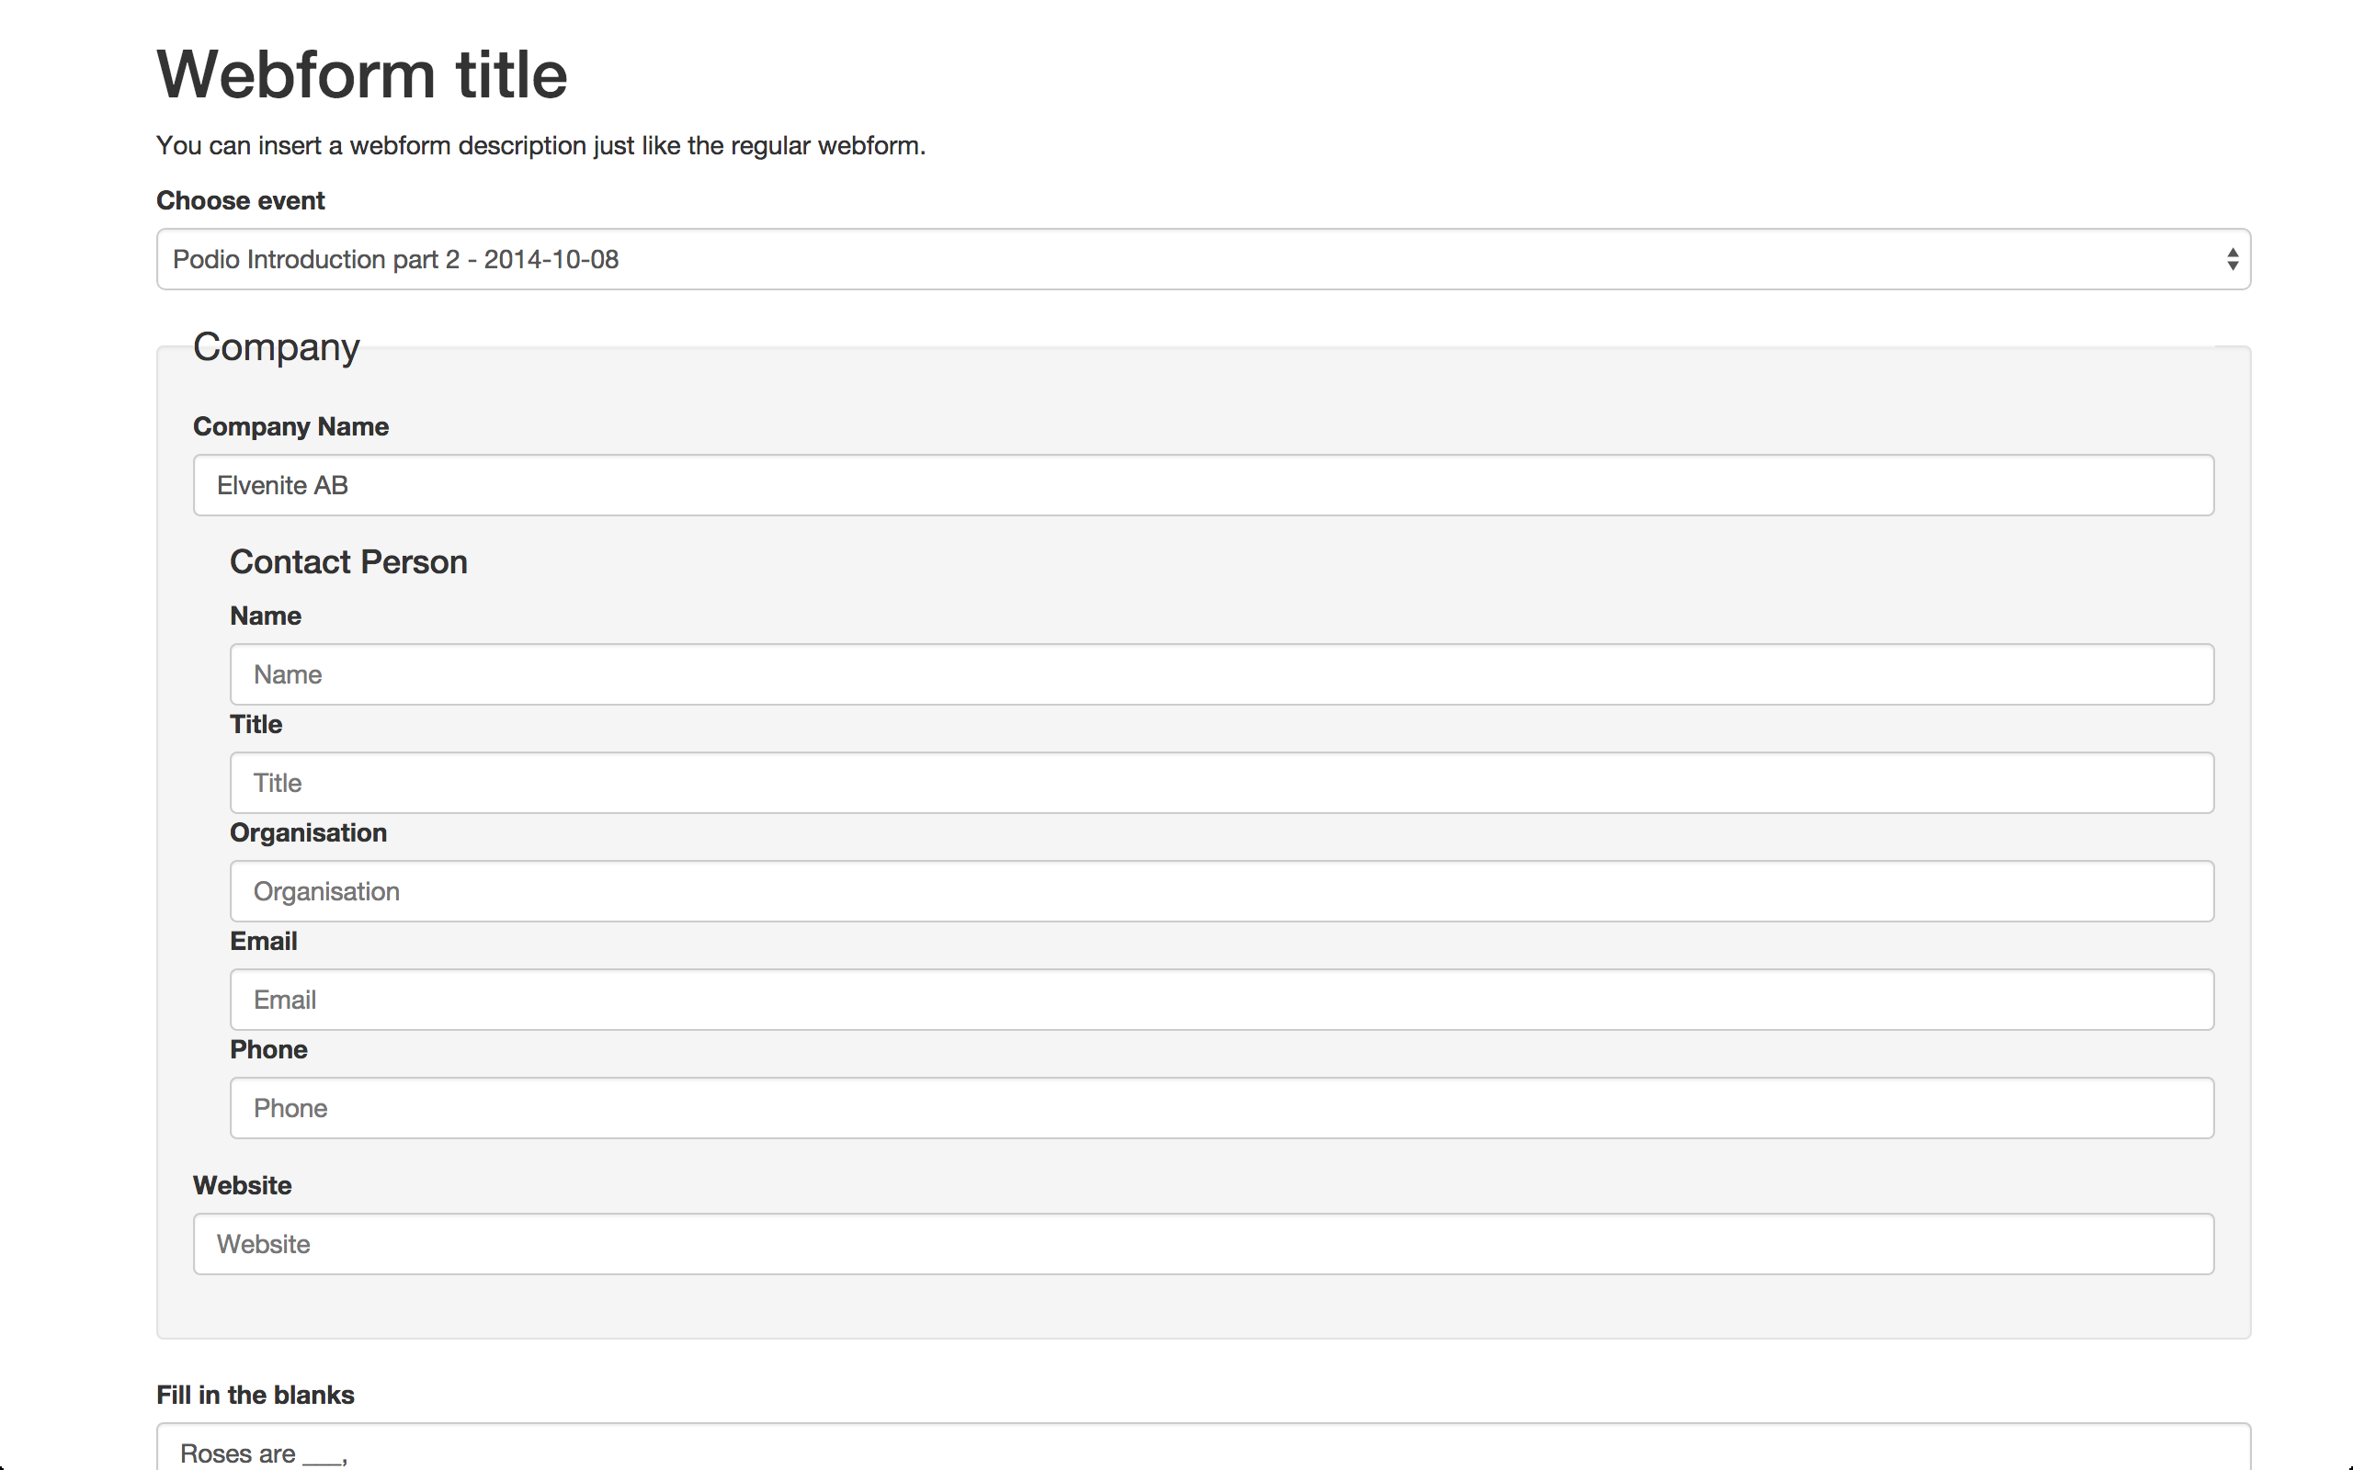Screen dimensions: 2353x1470
Task: Click the Fill in the blanks label
Action: (255, 1396)
